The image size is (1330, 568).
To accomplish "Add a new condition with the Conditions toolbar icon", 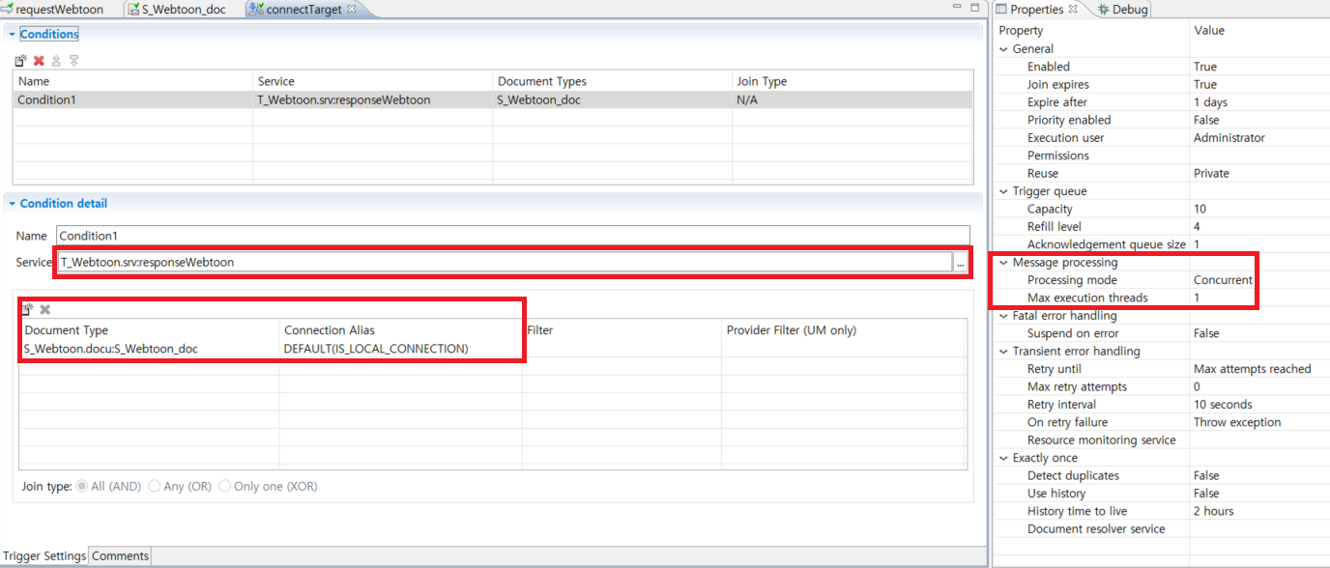I will 21,61.
